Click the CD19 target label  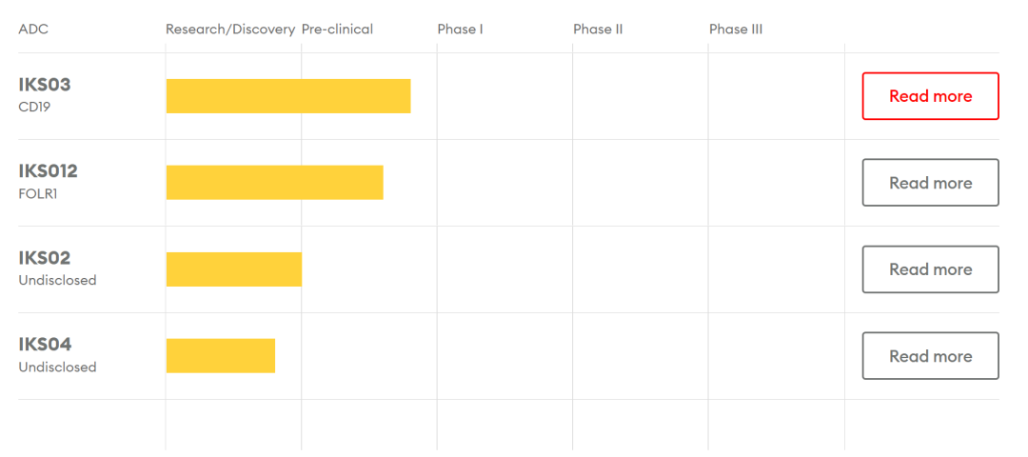pos(34,107)
